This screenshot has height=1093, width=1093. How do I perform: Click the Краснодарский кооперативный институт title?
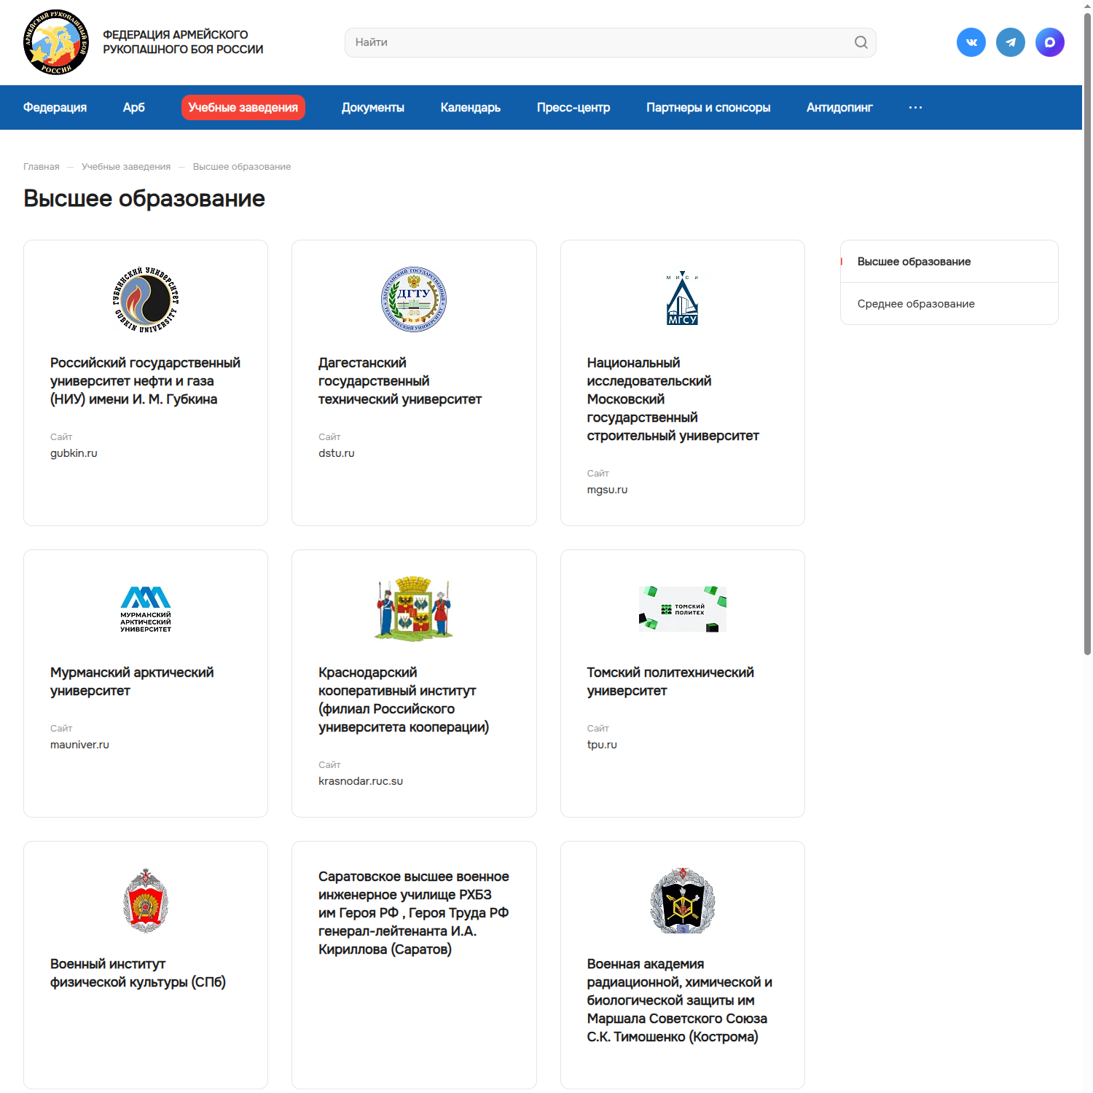(404, 700)
